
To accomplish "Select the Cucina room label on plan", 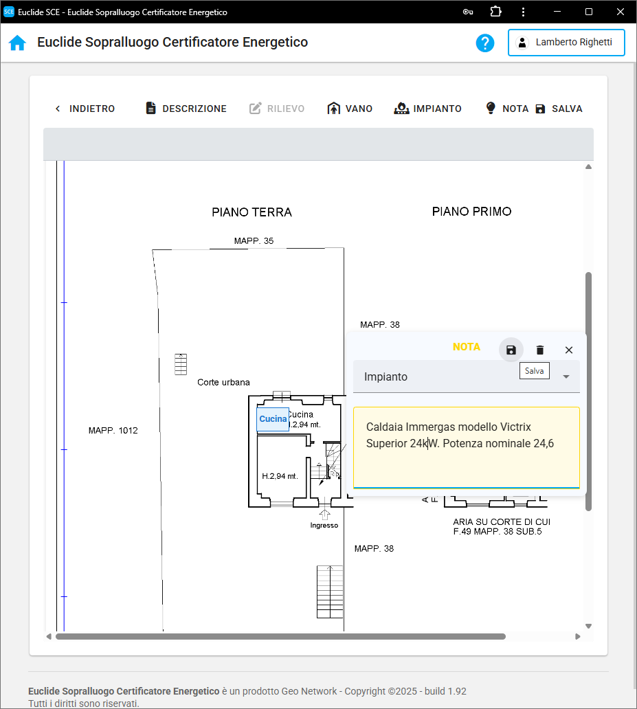I will [x=273, y=419].
